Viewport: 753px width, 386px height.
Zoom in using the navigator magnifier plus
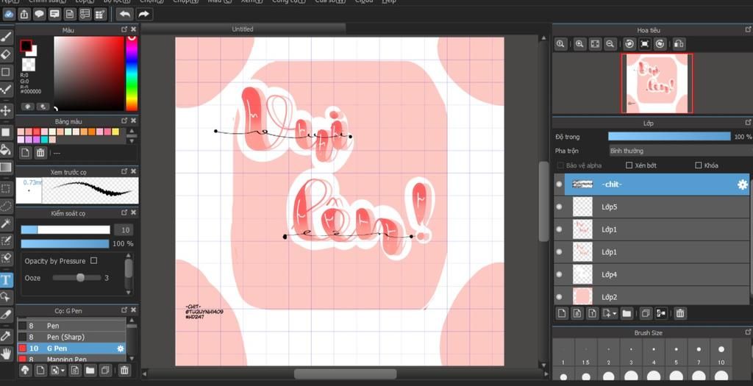[579, 43]
